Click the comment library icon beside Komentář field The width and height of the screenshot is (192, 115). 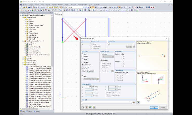(134, 102)
